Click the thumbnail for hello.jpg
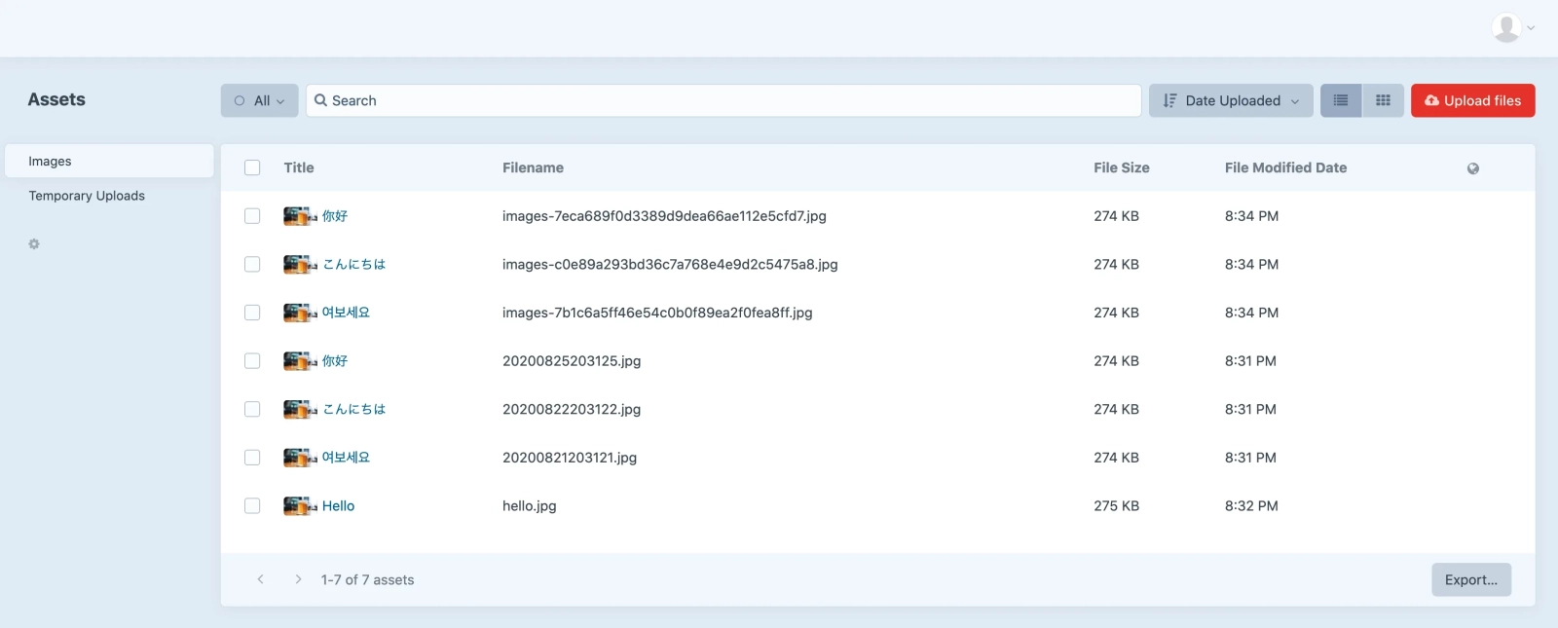Image resolution: width=1558 pixels, height=628 pixels. 299,506
